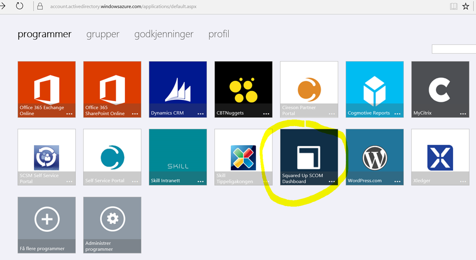
Task: Show more options for Cogmotive Reports
Action: (x=398, y=114)
